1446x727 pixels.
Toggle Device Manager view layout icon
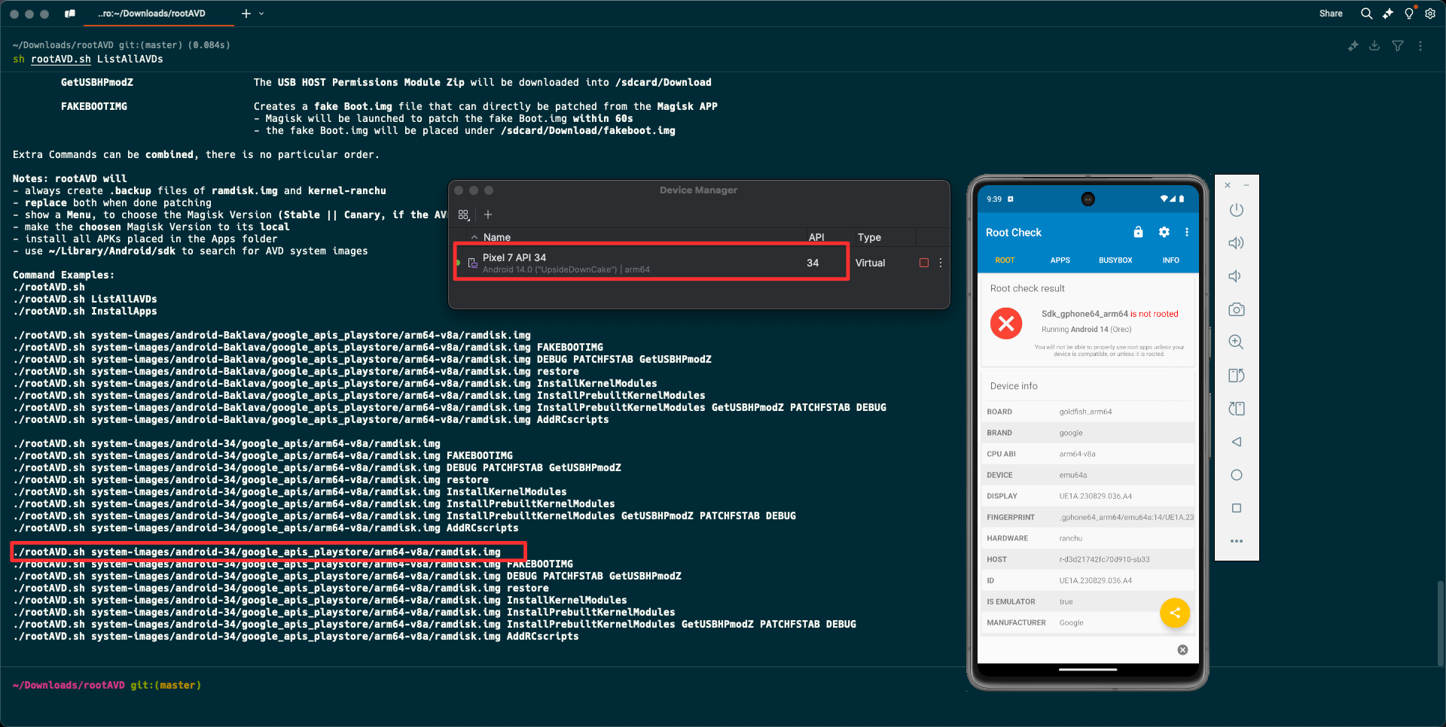pyautogui.click(x=464, y=214)
